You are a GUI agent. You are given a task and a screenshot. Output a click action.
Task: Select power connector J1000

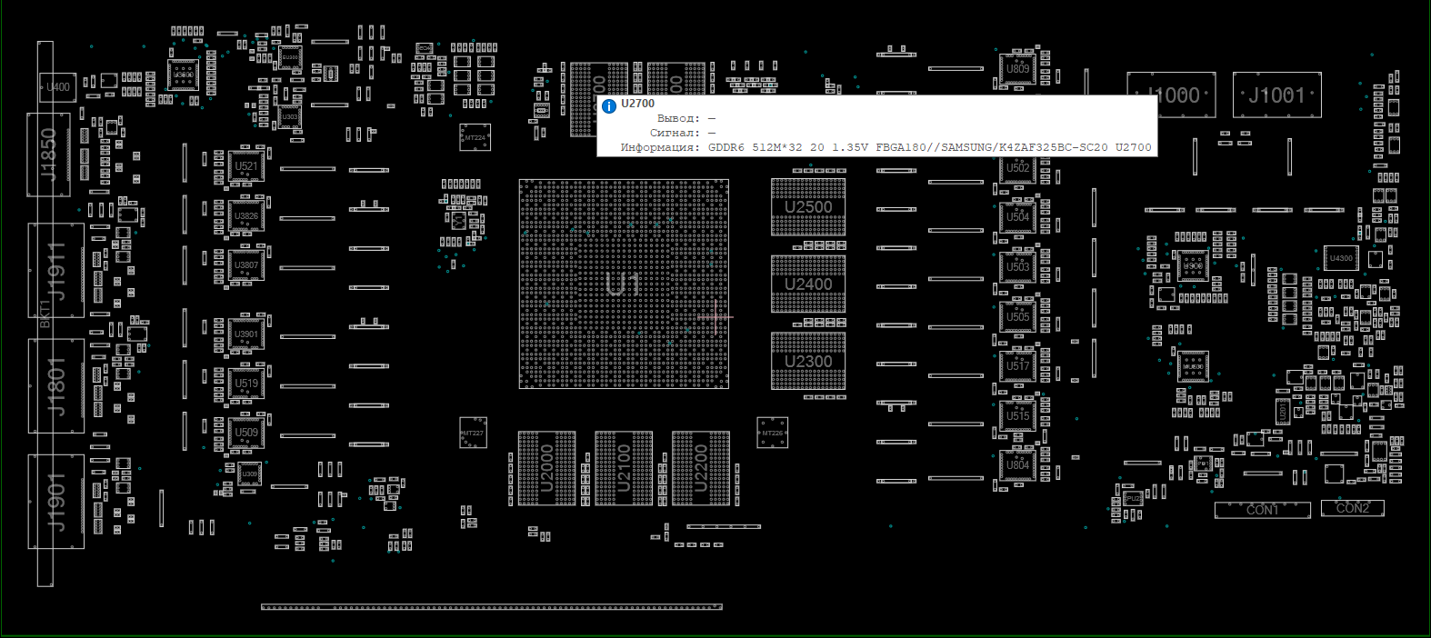[1171, 95]
